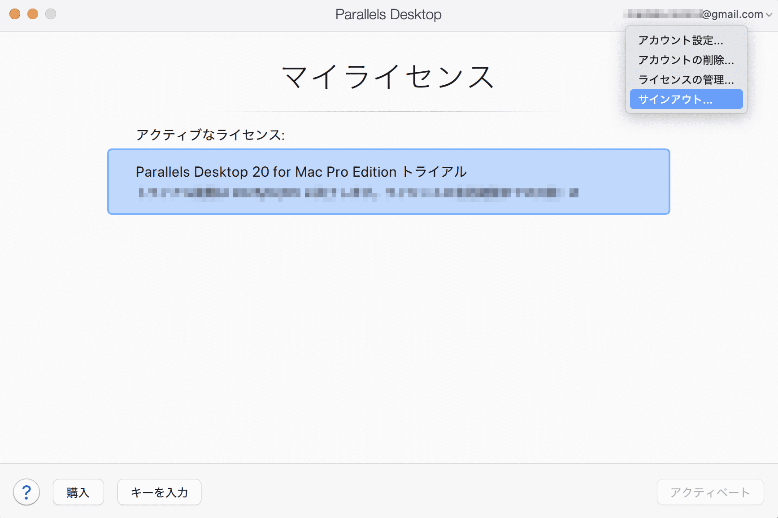
Task: Open the help question mark button
Action: click(x=26, y=492)
